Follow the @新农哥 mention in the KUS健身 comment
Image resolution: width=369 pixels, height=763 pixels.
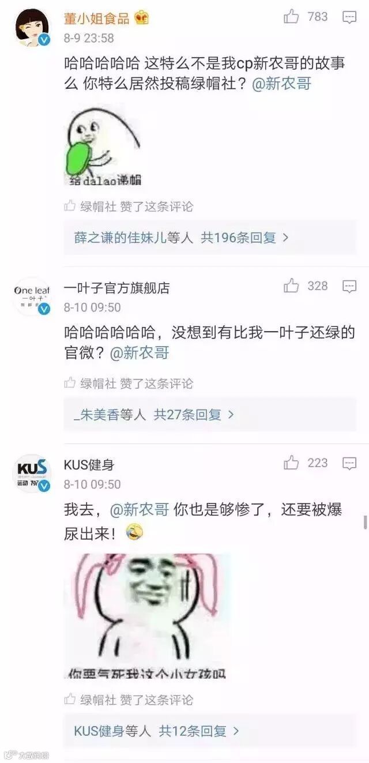140,510
